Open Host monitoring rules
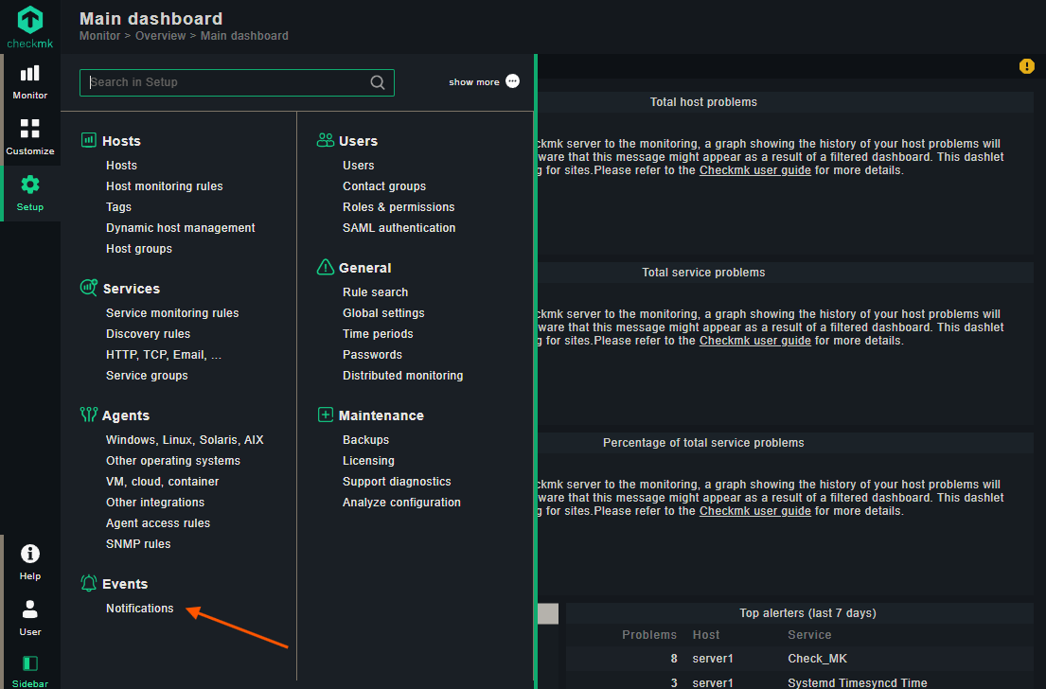Screen dimensions: 1046x689 (164, 186)
